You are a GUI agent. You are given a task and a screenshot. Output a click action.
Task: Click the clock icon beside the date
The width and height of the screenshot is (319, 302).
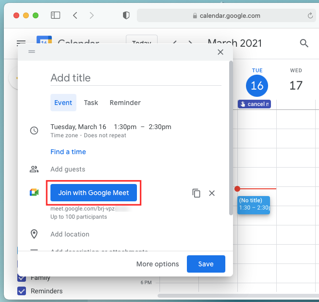34,131
